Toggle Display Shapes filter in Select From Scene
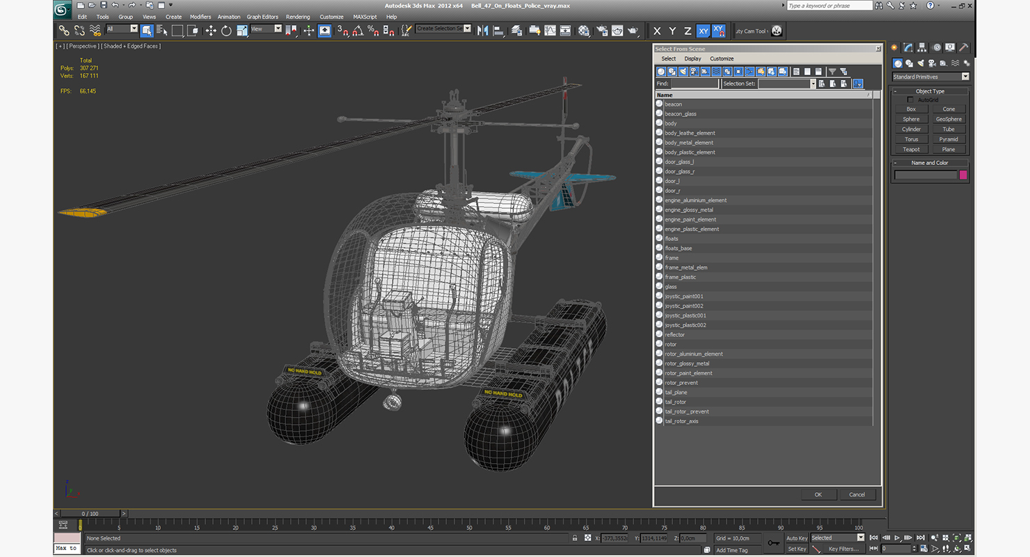This screenshot has width=1030, height=557. click(x=672, y=72)
